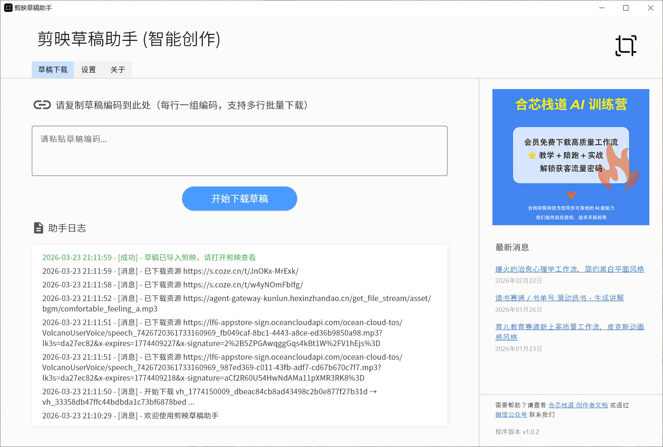Open the 读书赛道 / 书单号 news link

(559, 298)
